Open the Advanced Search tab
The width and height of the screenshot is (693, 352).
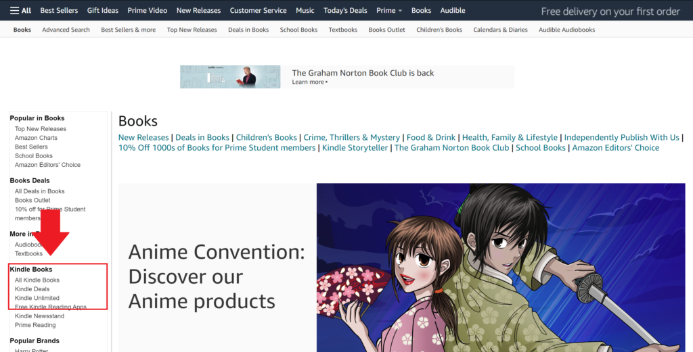point(66,30)
